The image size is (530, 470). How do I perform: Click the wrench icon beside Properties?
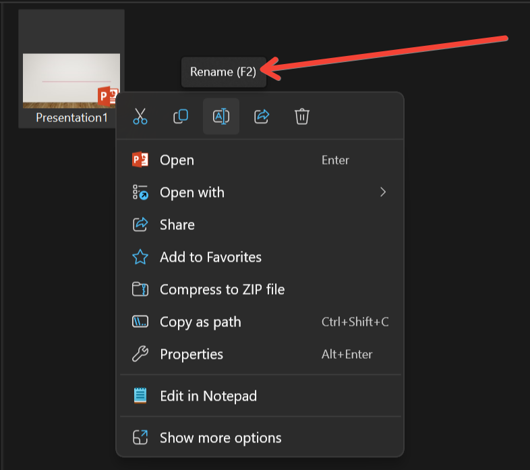click(140, 354)
